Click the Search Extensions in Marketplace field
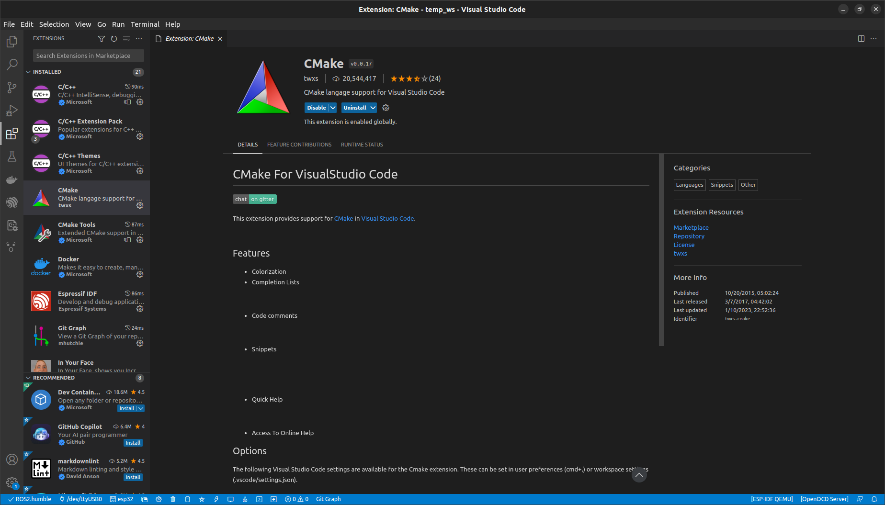885x505 pixels. click(x=89, y=56)
